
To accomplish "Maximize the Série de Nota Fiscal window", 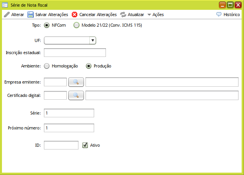I will 230,5.
